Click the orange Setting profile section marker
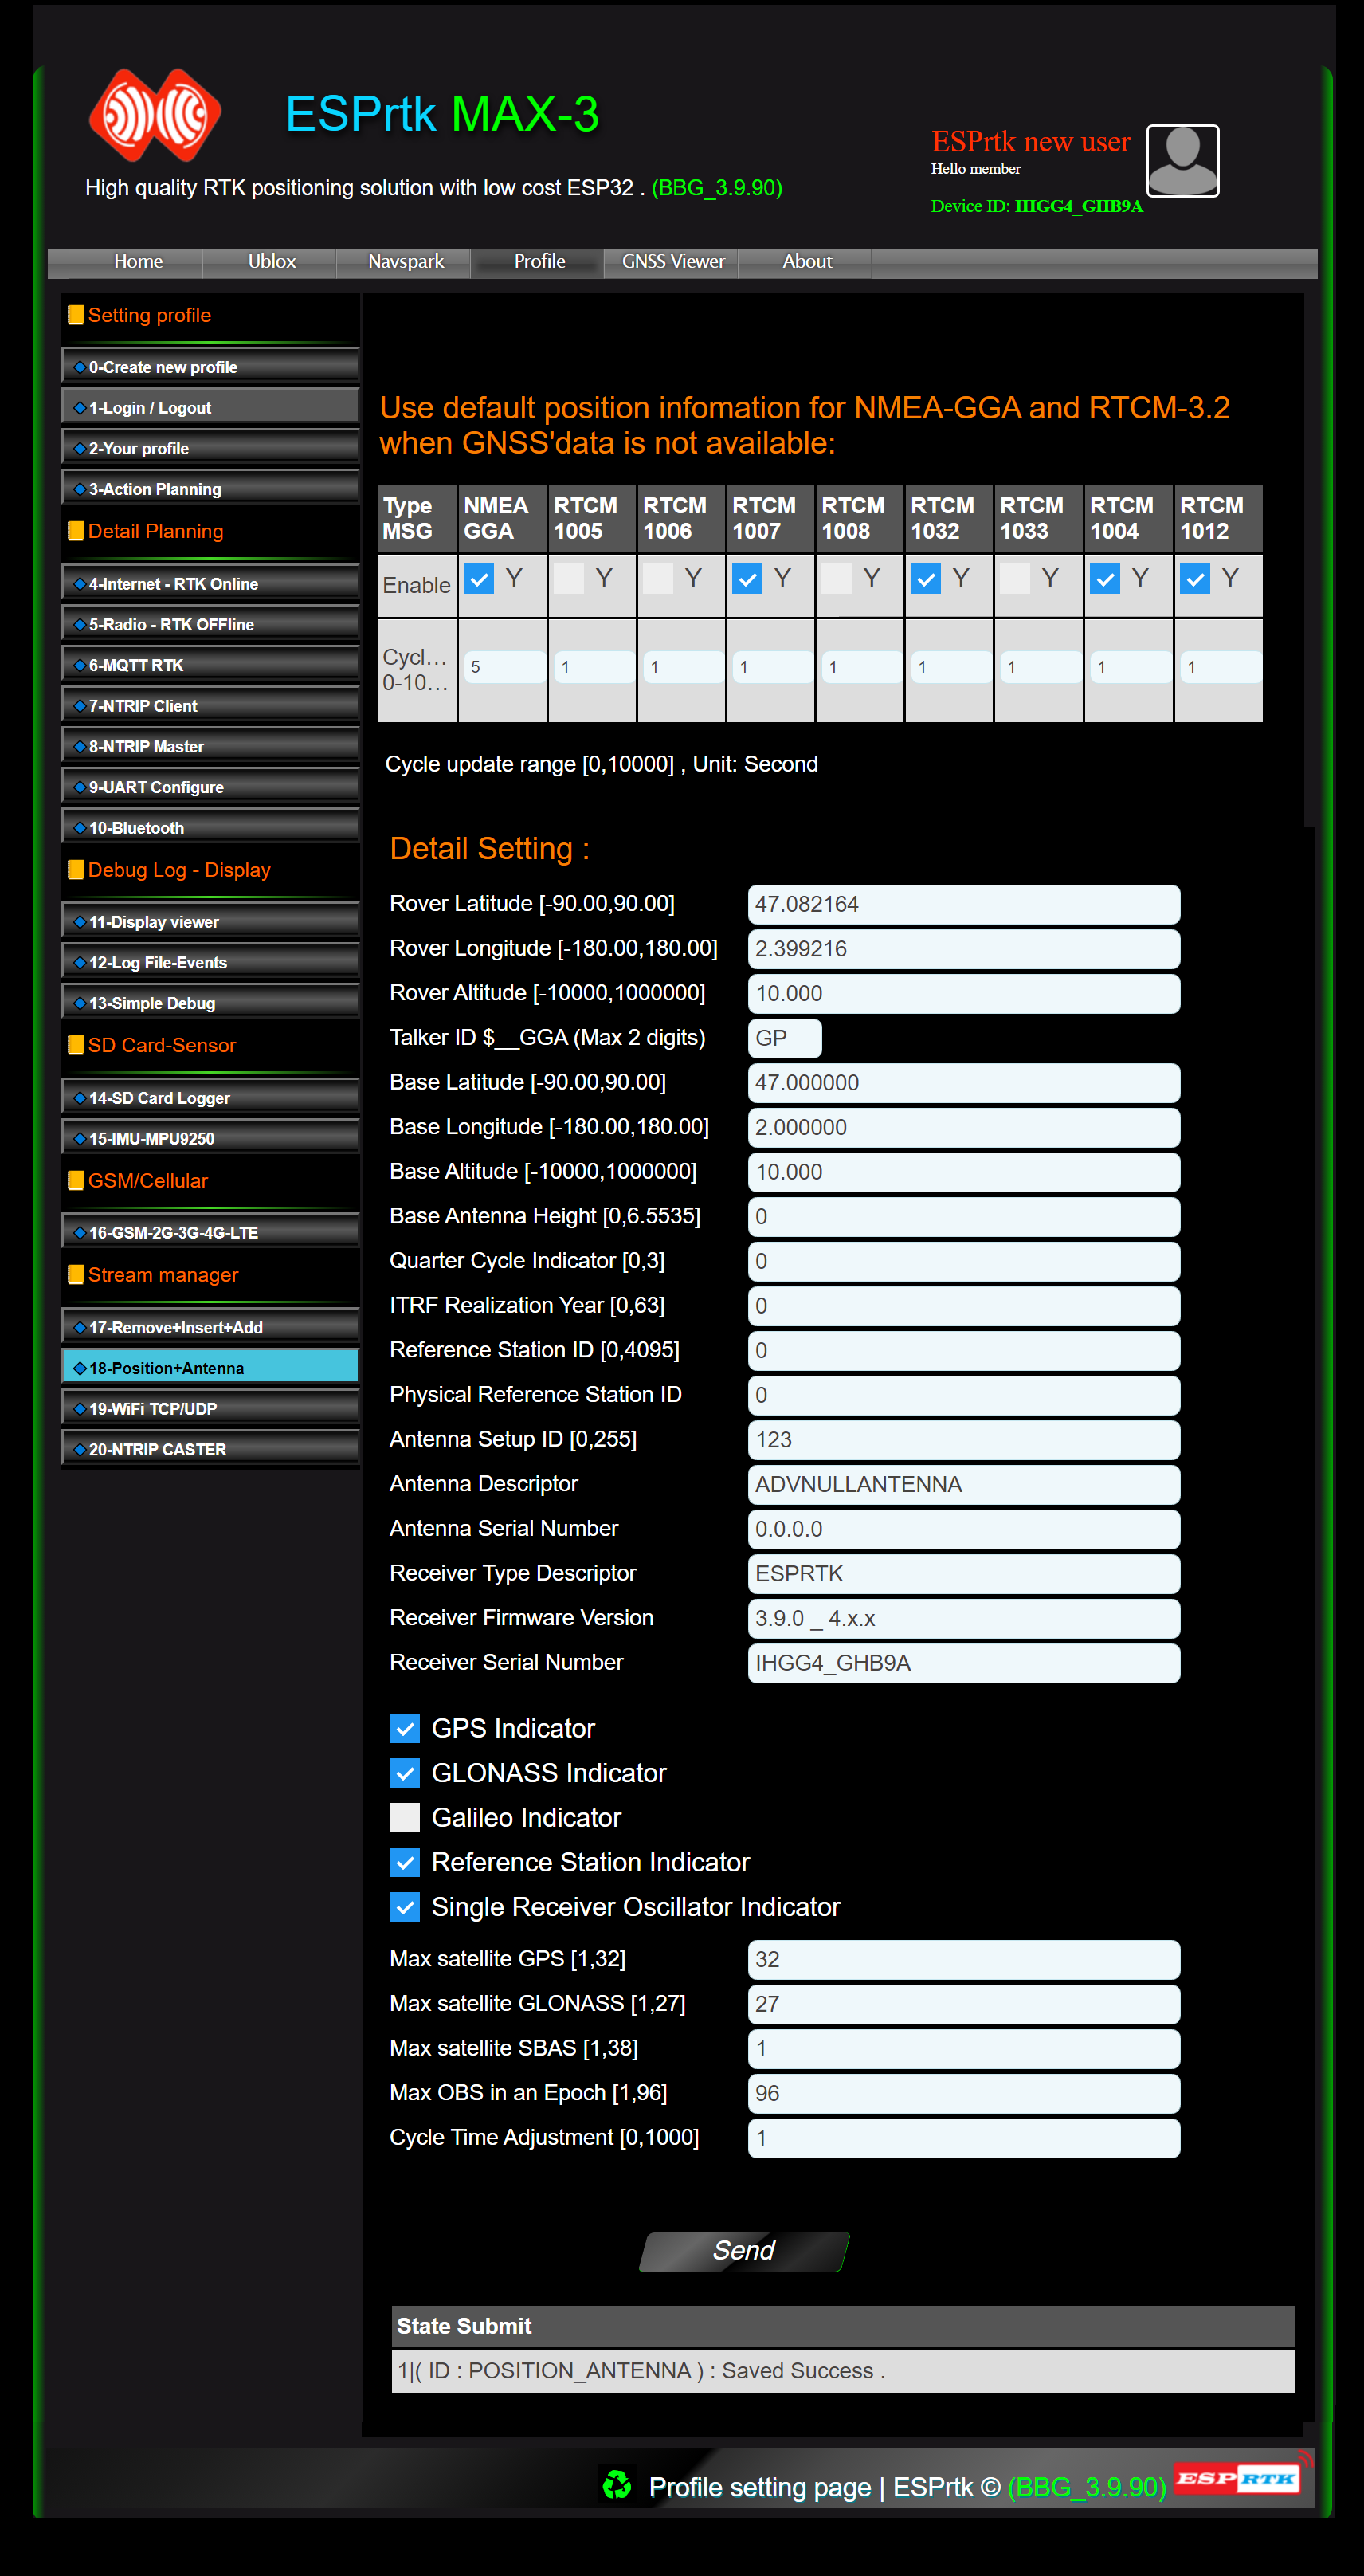The image size is (1364, 2576). pos(76,316)
